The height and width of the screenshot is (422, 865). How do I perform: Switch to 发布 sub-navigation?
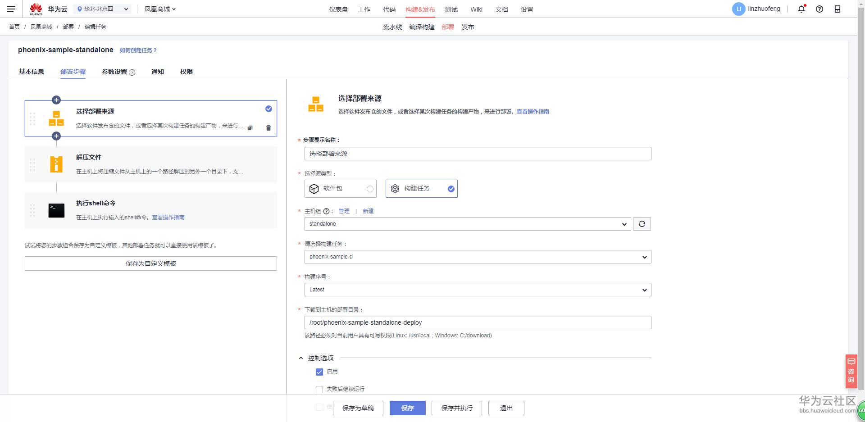click(468, 27)
